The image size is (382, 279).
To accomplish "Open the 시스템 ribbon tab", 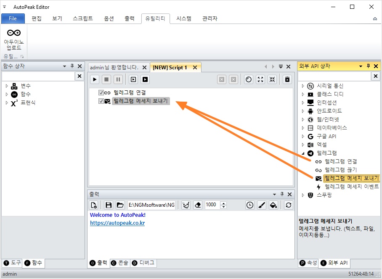I will [184, 18].
